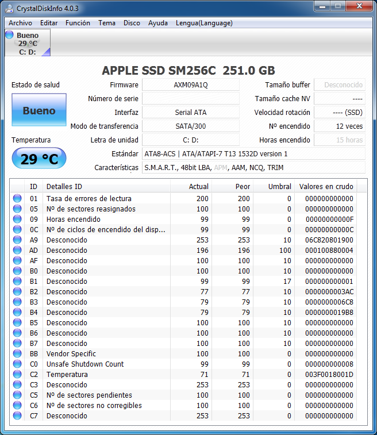Click status orb for attribute C3
377x435 pixels.
pos(17,384)
